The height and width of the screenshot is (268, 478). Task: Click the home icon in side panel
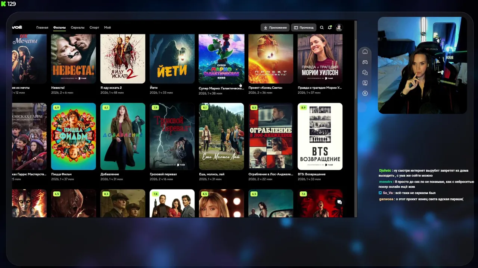click(365, 51)
